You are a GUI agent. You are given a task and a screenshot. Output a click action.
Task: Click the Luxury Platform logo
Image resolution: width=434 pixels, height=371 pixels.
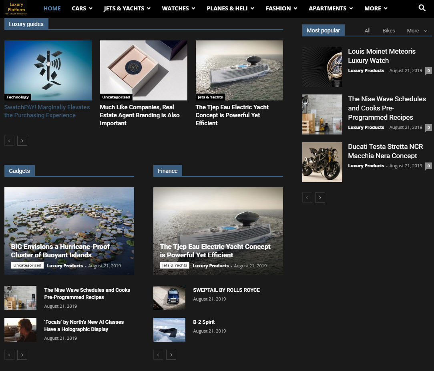point(16,8)
